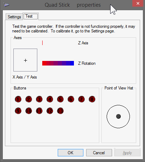Screen dimensions: 145x162
Task: Click button indicator 4
Action: point(50,99)
